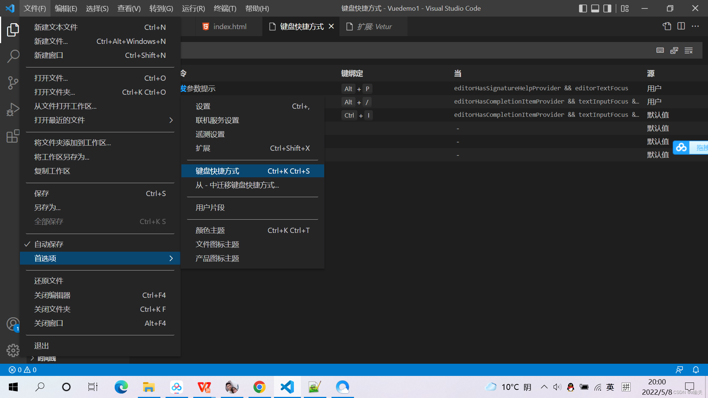
Task: Expand 首选项 preferences submenu
Action: pos(100,258)
